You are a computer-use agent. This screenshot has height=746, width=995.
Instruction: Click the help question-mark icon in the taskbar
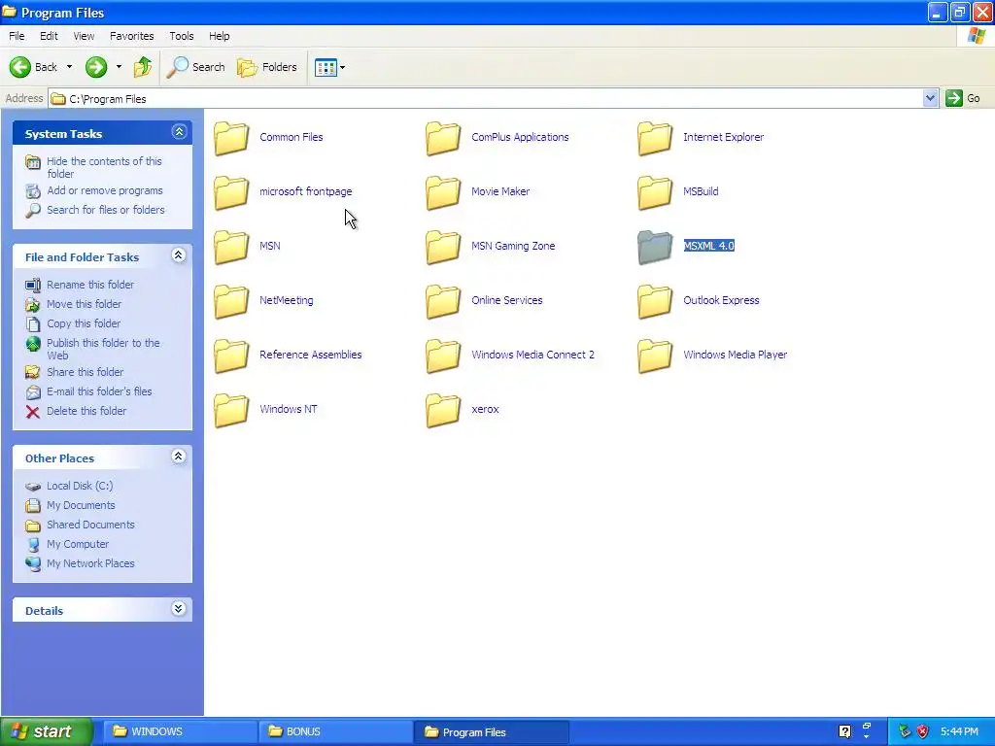tap(844, 731)
